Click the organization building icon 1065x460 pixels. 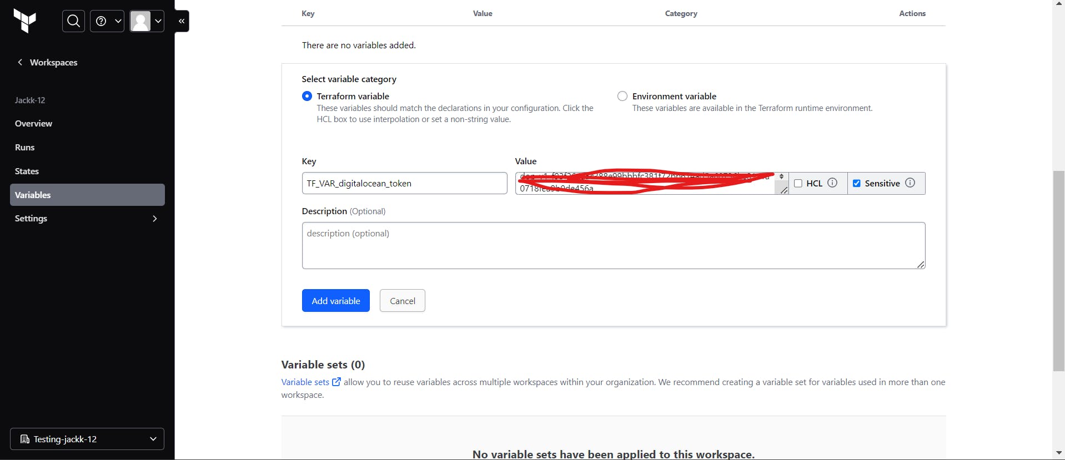(25, 439)
